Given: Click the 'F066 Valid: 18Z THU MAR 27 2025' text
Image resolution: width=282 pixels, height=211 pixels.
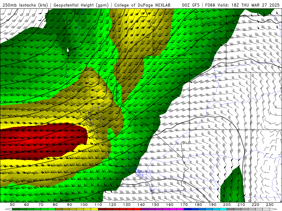Looking at the screenshot, I should pos(242,5).
